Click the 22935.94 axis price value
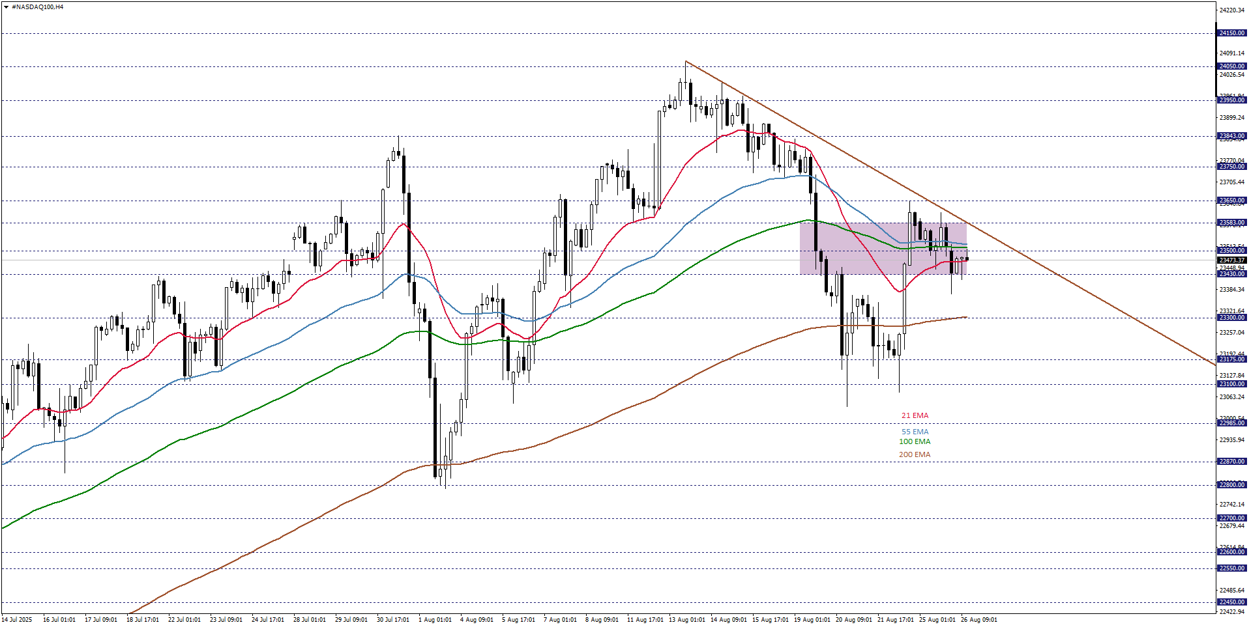The width and height of the screenshot is (1249, 627). click(1231, 440)
